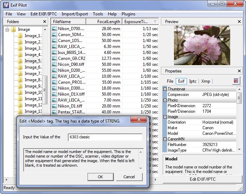Open the Import/Export menu

(75, 14)
